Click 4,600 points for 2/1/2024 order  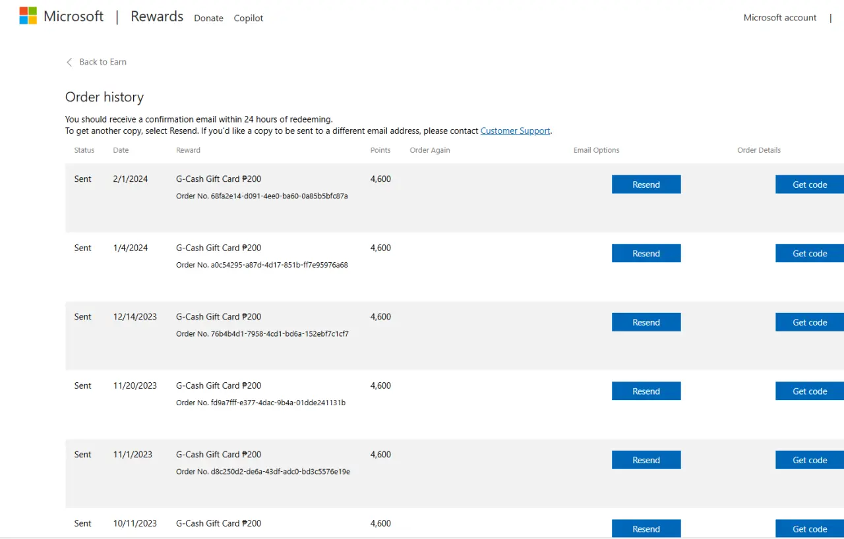(381, 179)
